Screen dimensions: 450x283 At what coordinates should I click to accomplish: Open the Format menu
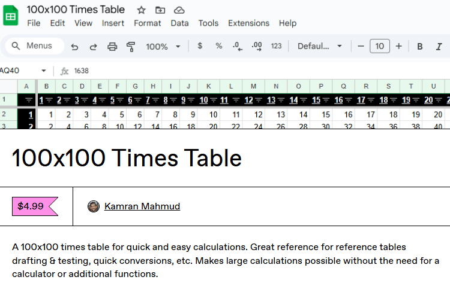147,23
